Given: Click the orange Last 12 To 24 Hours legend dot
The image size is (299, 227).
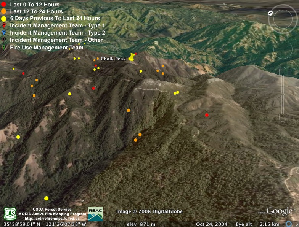Looking at the screenshot, I should click(x=4, y=11).
